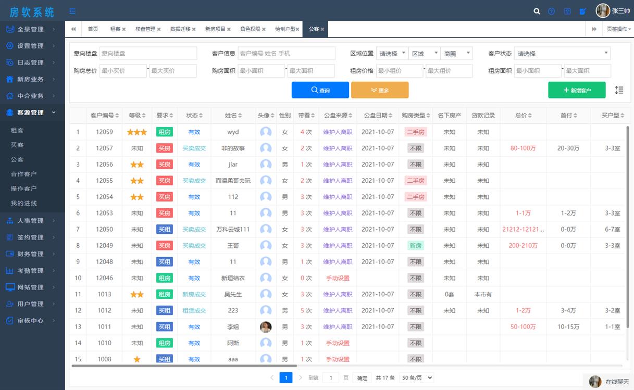Collapse the sidebar with the menu toggle icon

click(72, 11)
